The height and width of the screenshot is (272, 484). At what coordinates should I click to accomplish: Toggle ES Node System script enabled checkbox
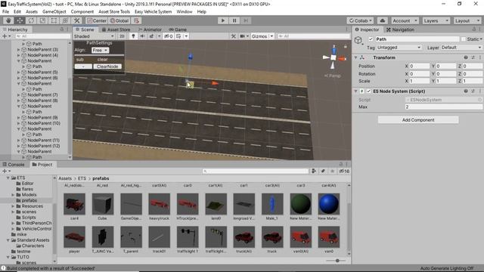pos(368,91)
